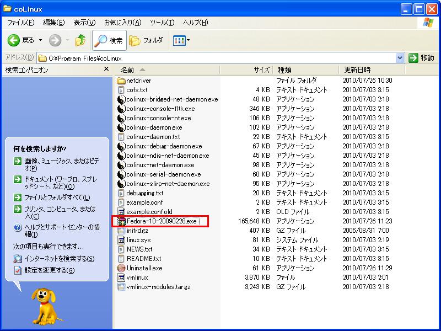Sort by the サイズ column header
The image size is (441, 331).
pos(246,70)
